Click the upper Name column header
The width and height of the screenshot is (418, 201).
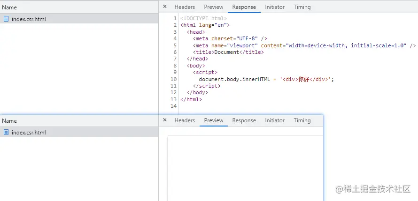point(79,7)
